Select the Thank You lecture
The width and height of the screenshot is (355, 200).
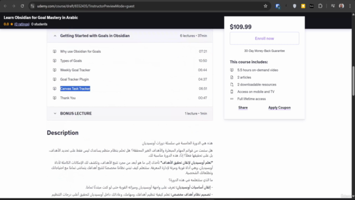tap(68, 98)
